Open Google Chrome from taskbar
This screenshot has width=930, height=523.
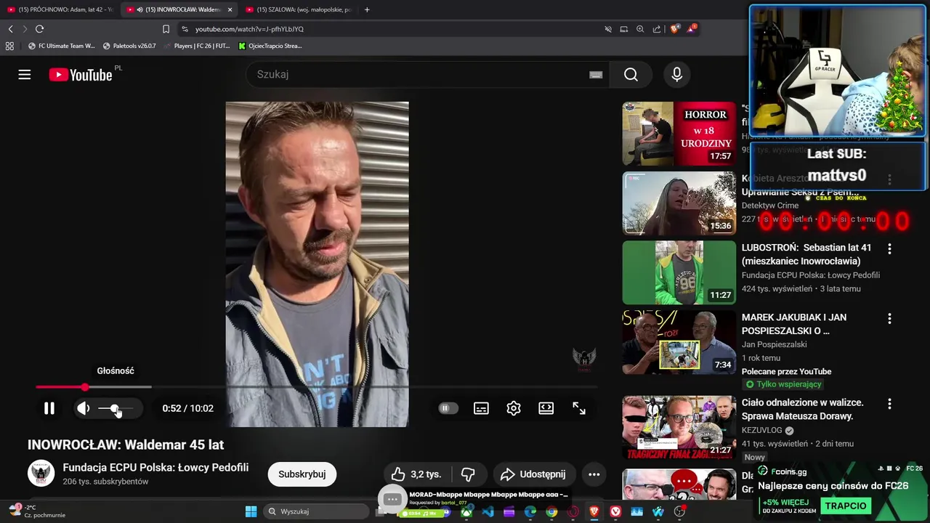(551, 511)
